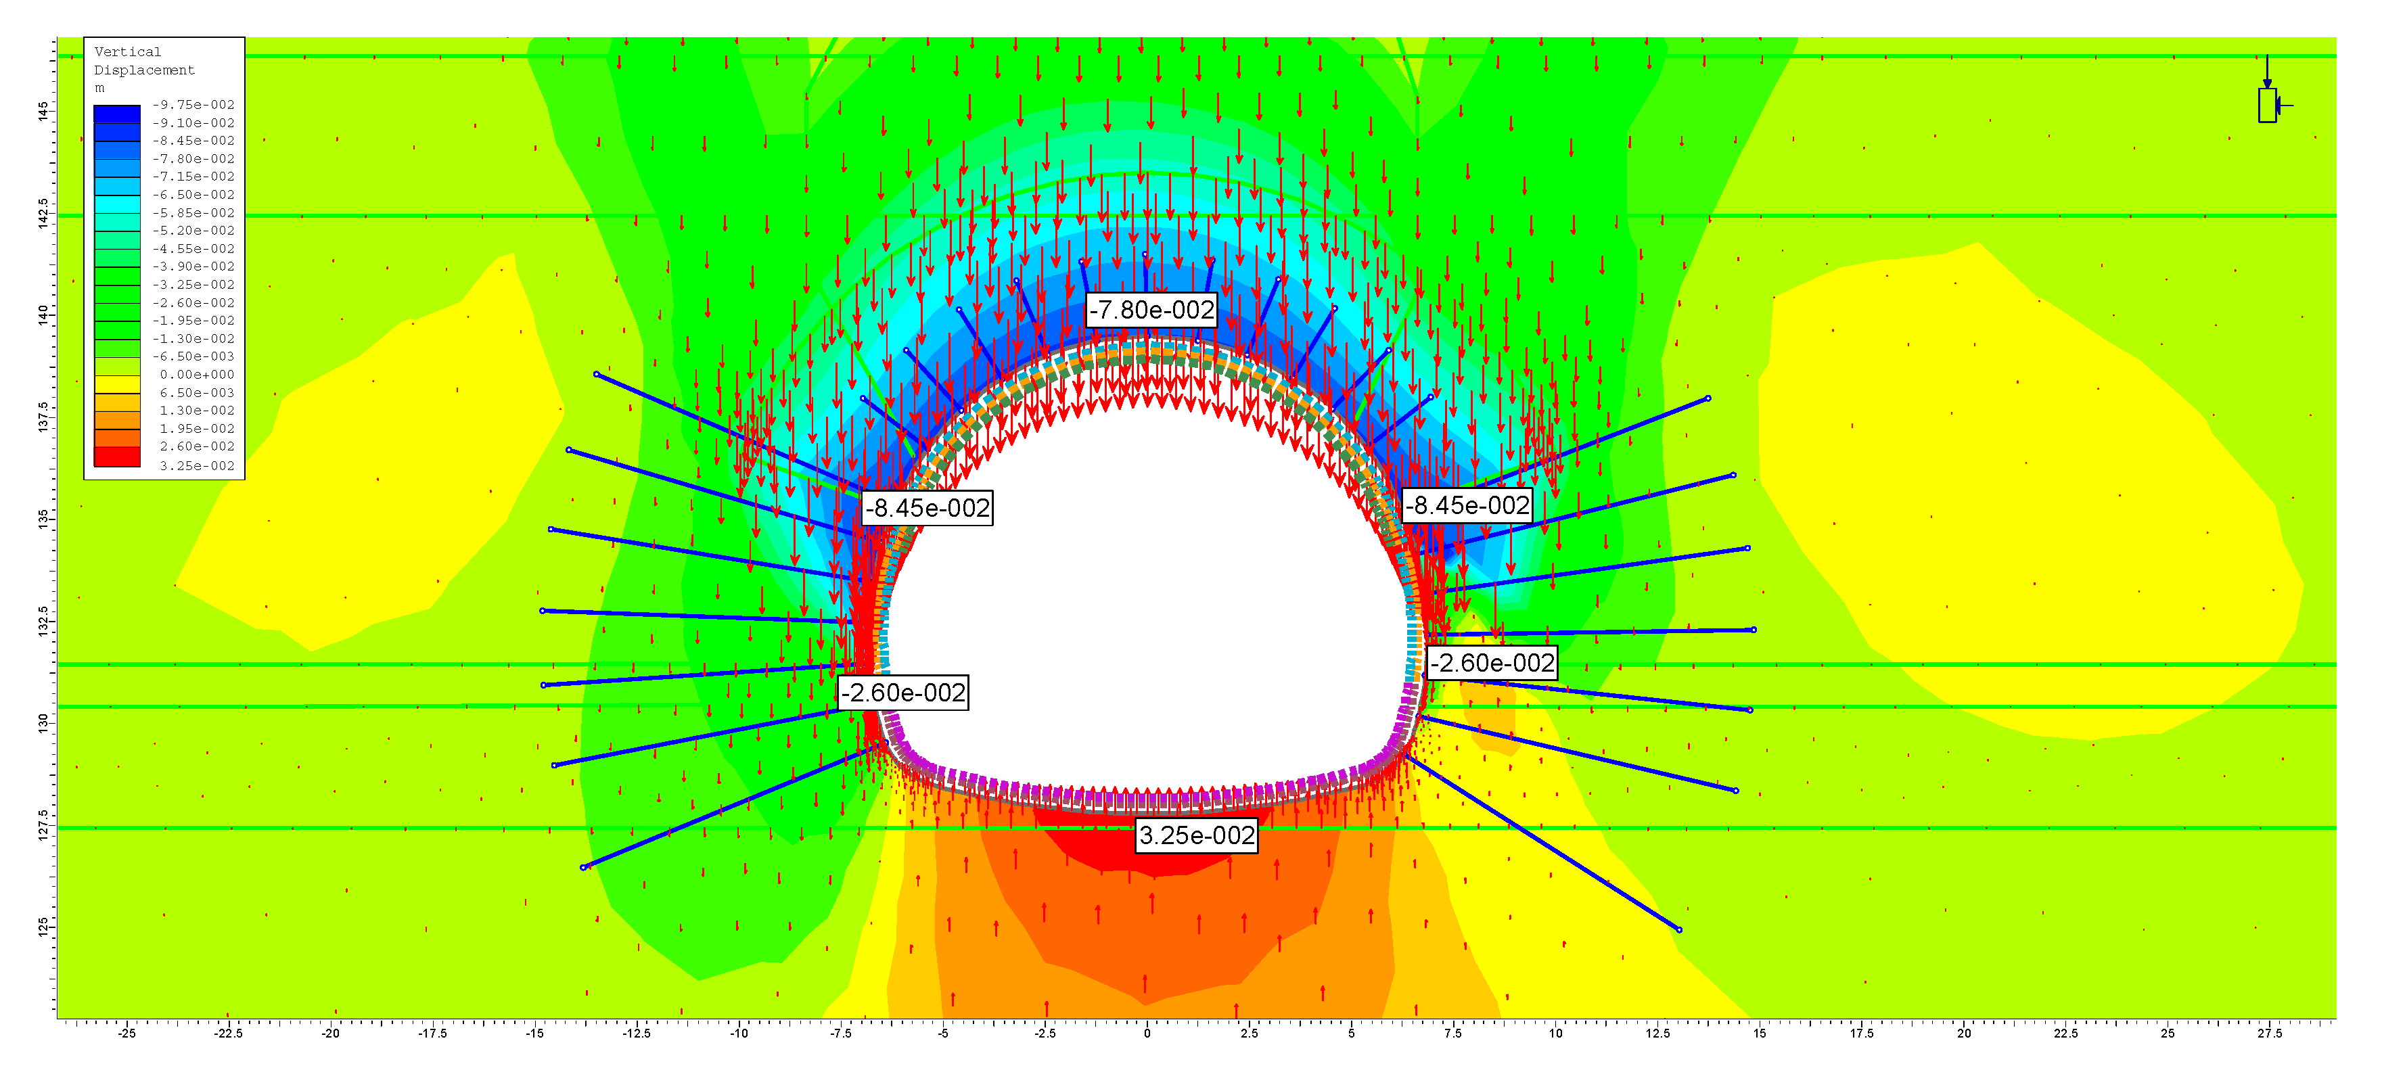Click the 27.5 tick on horizontal axis
Screen dimensions: 2382x1068
[x=2269, y=1034]
